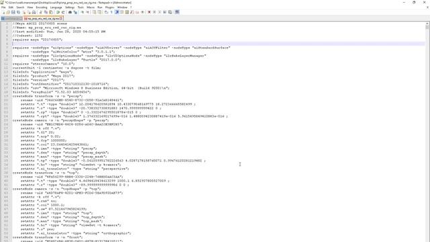Click the last plugin icon in toolbar

177,12
